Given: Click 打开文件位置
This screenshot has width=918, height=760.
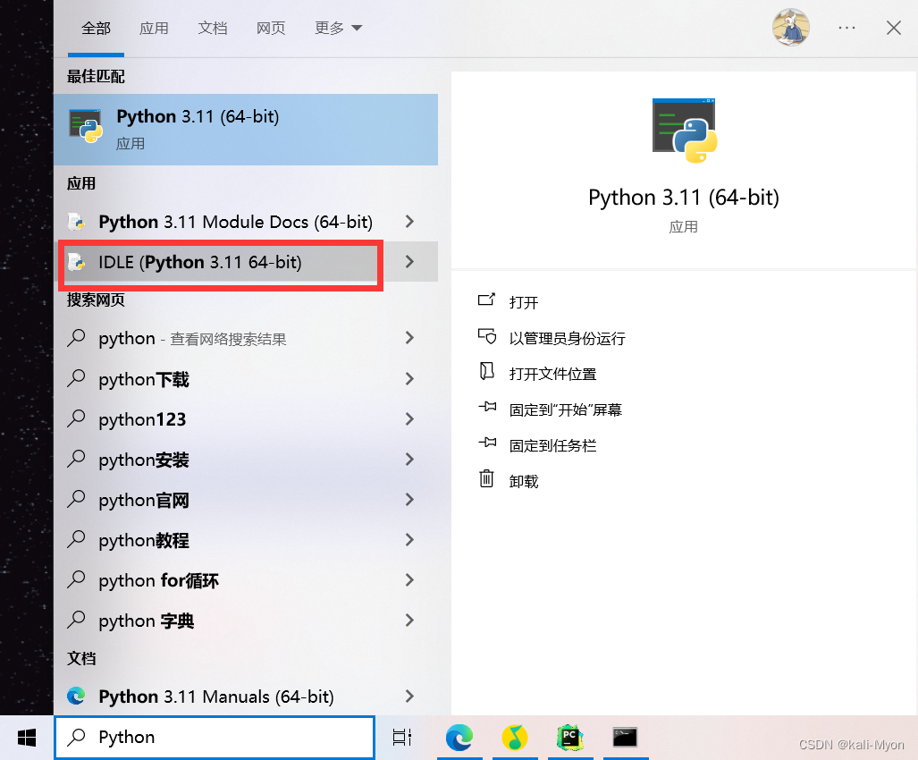Looking at the screenshot, I should (x=552, y=374).
